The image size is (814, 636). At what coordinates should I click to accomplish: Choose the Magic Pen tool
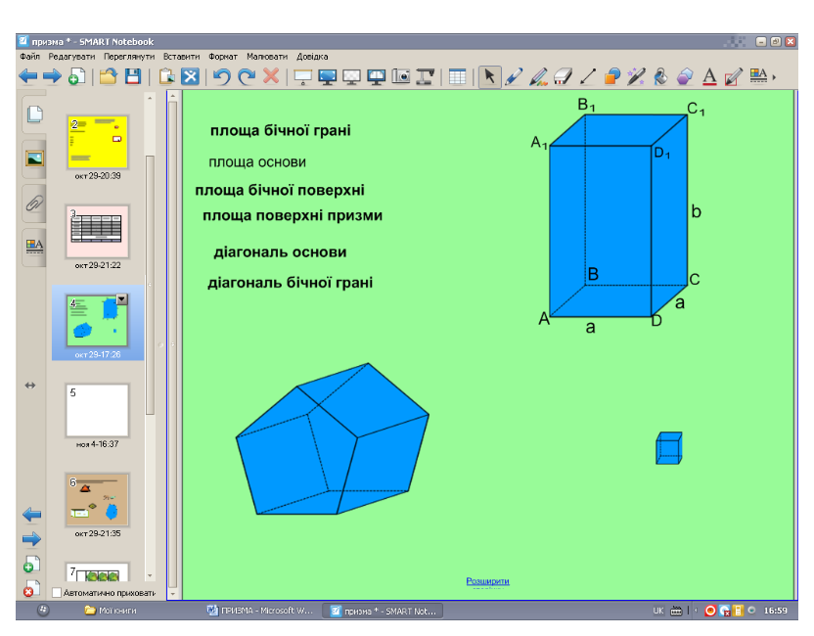point(636,76)
